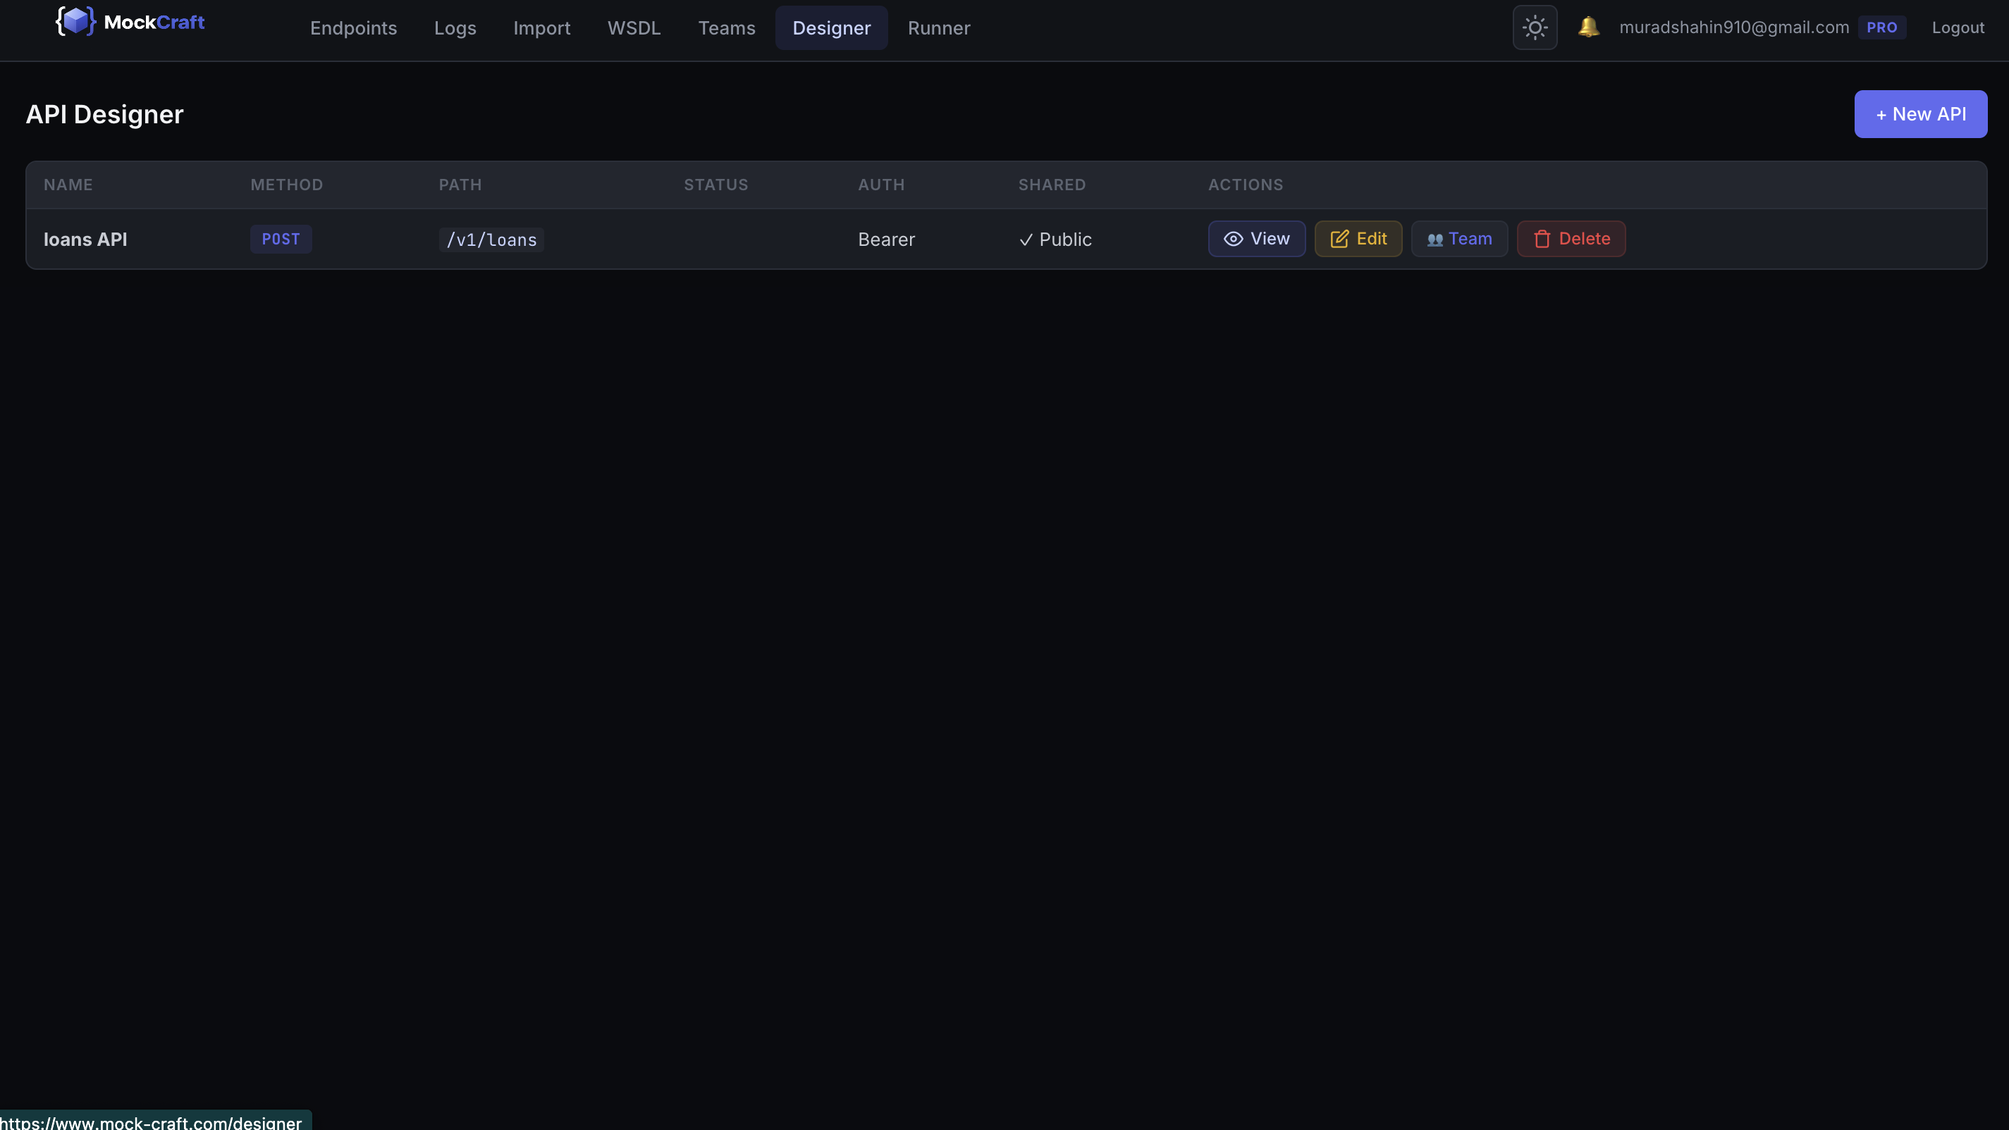The height and width of the screenshot is (1130, 2009).
Task: Click the eye icon on the View button
Action: (x=1233, y=240)
